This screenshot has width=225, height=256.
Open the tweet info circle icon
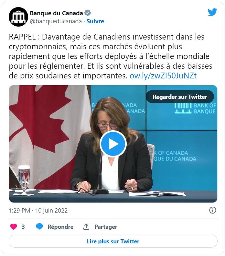pyautogui.click(x=213, y=210)
